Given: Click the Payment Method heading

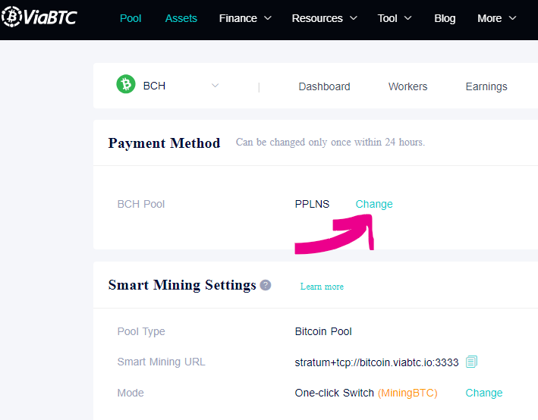Looking at the screenshot, I should (x=164, y=143).
